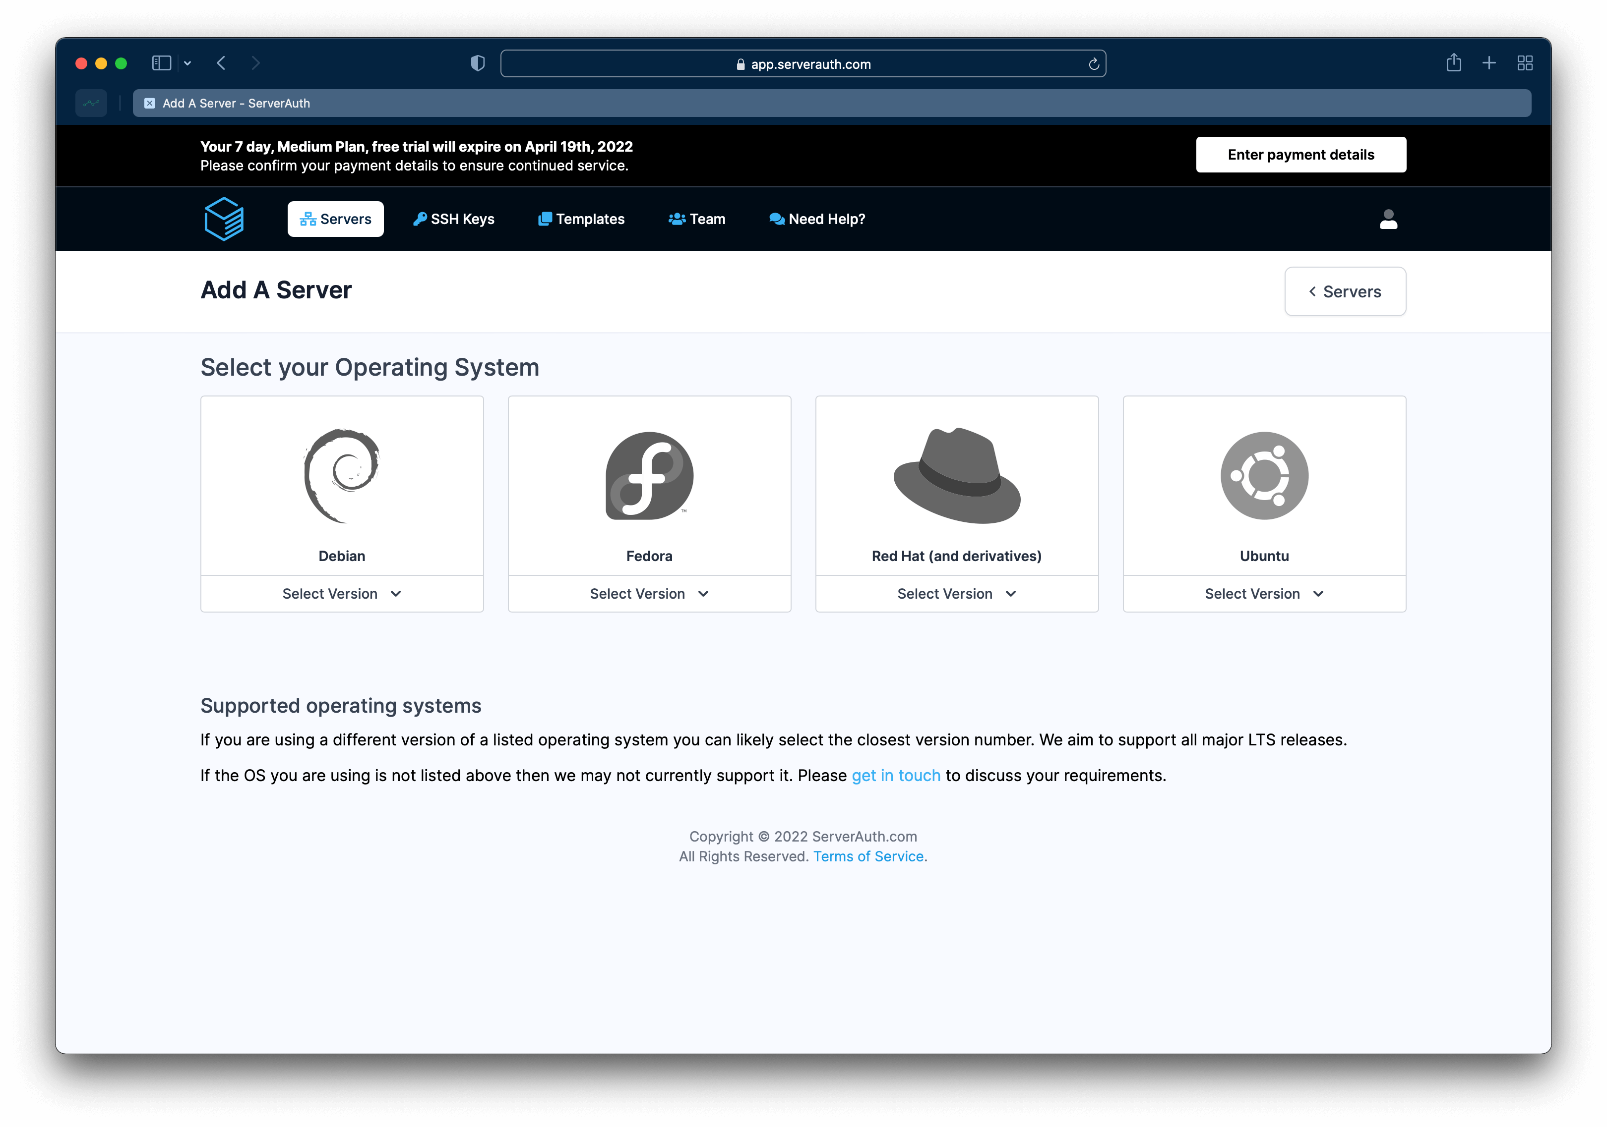
Task: Select the Fedora logo
Action: click(649, 476)
